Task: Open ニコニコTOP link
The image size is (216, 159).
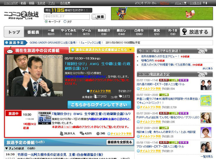Action: tap(11, 3)
